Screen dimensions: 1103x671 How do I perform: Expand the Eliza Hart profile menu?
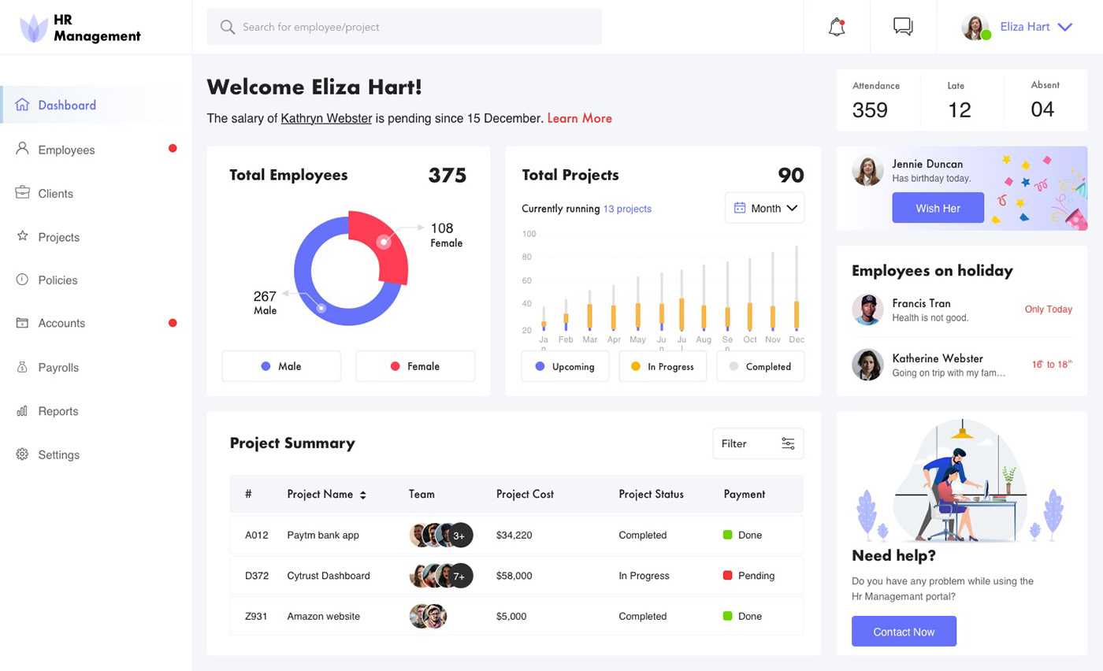coord(1064,27)
